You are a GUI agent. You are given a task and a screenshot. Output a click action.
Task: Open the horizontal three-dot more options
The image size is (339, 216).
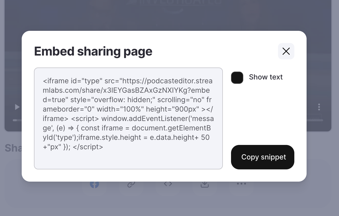(x=241, y=183)
